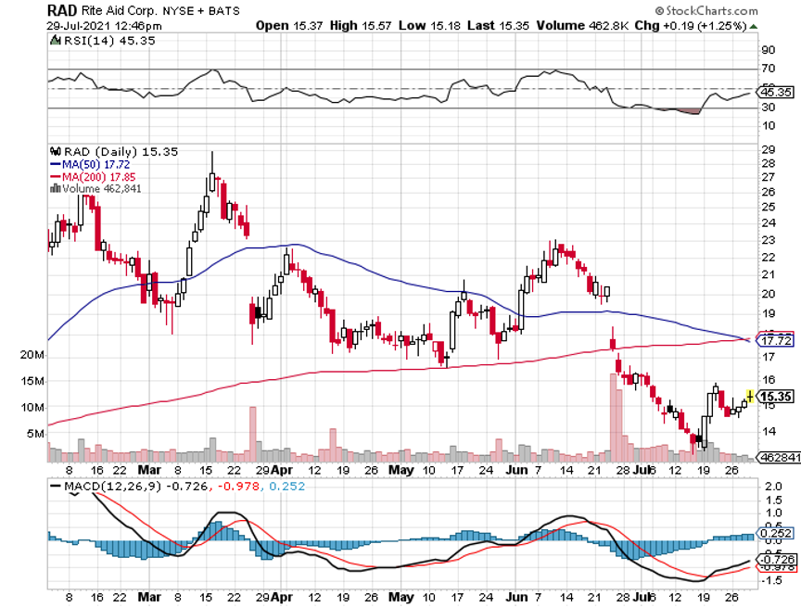Image resolution: width=801 pixels, height=608 pixels.
Task: Click the candlestick icon beside RAD (Daily)
Action: pyautogui.click(x=56, y=152)
